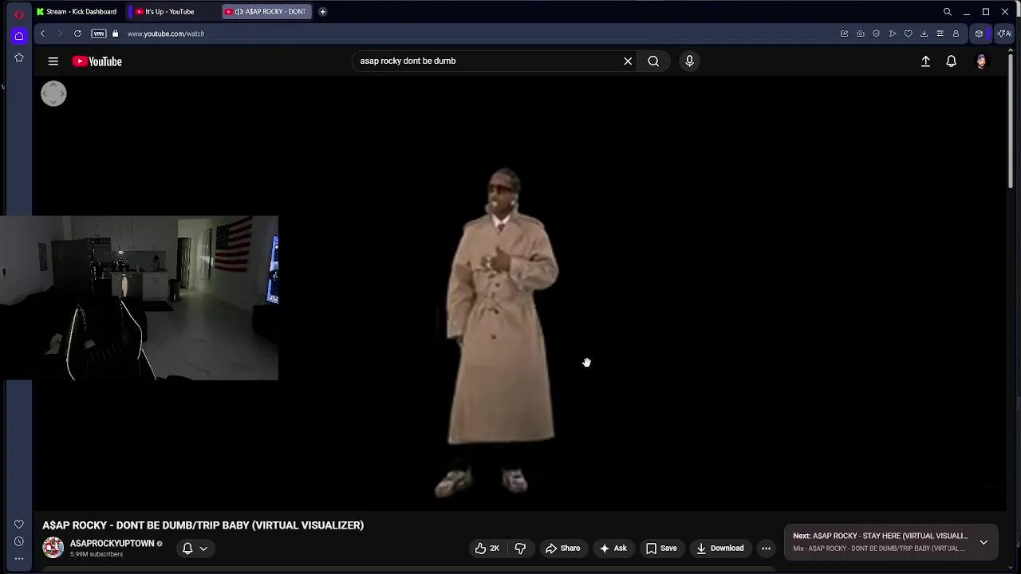Open the tab search magnifier in title bar

(x=948, y=12)
